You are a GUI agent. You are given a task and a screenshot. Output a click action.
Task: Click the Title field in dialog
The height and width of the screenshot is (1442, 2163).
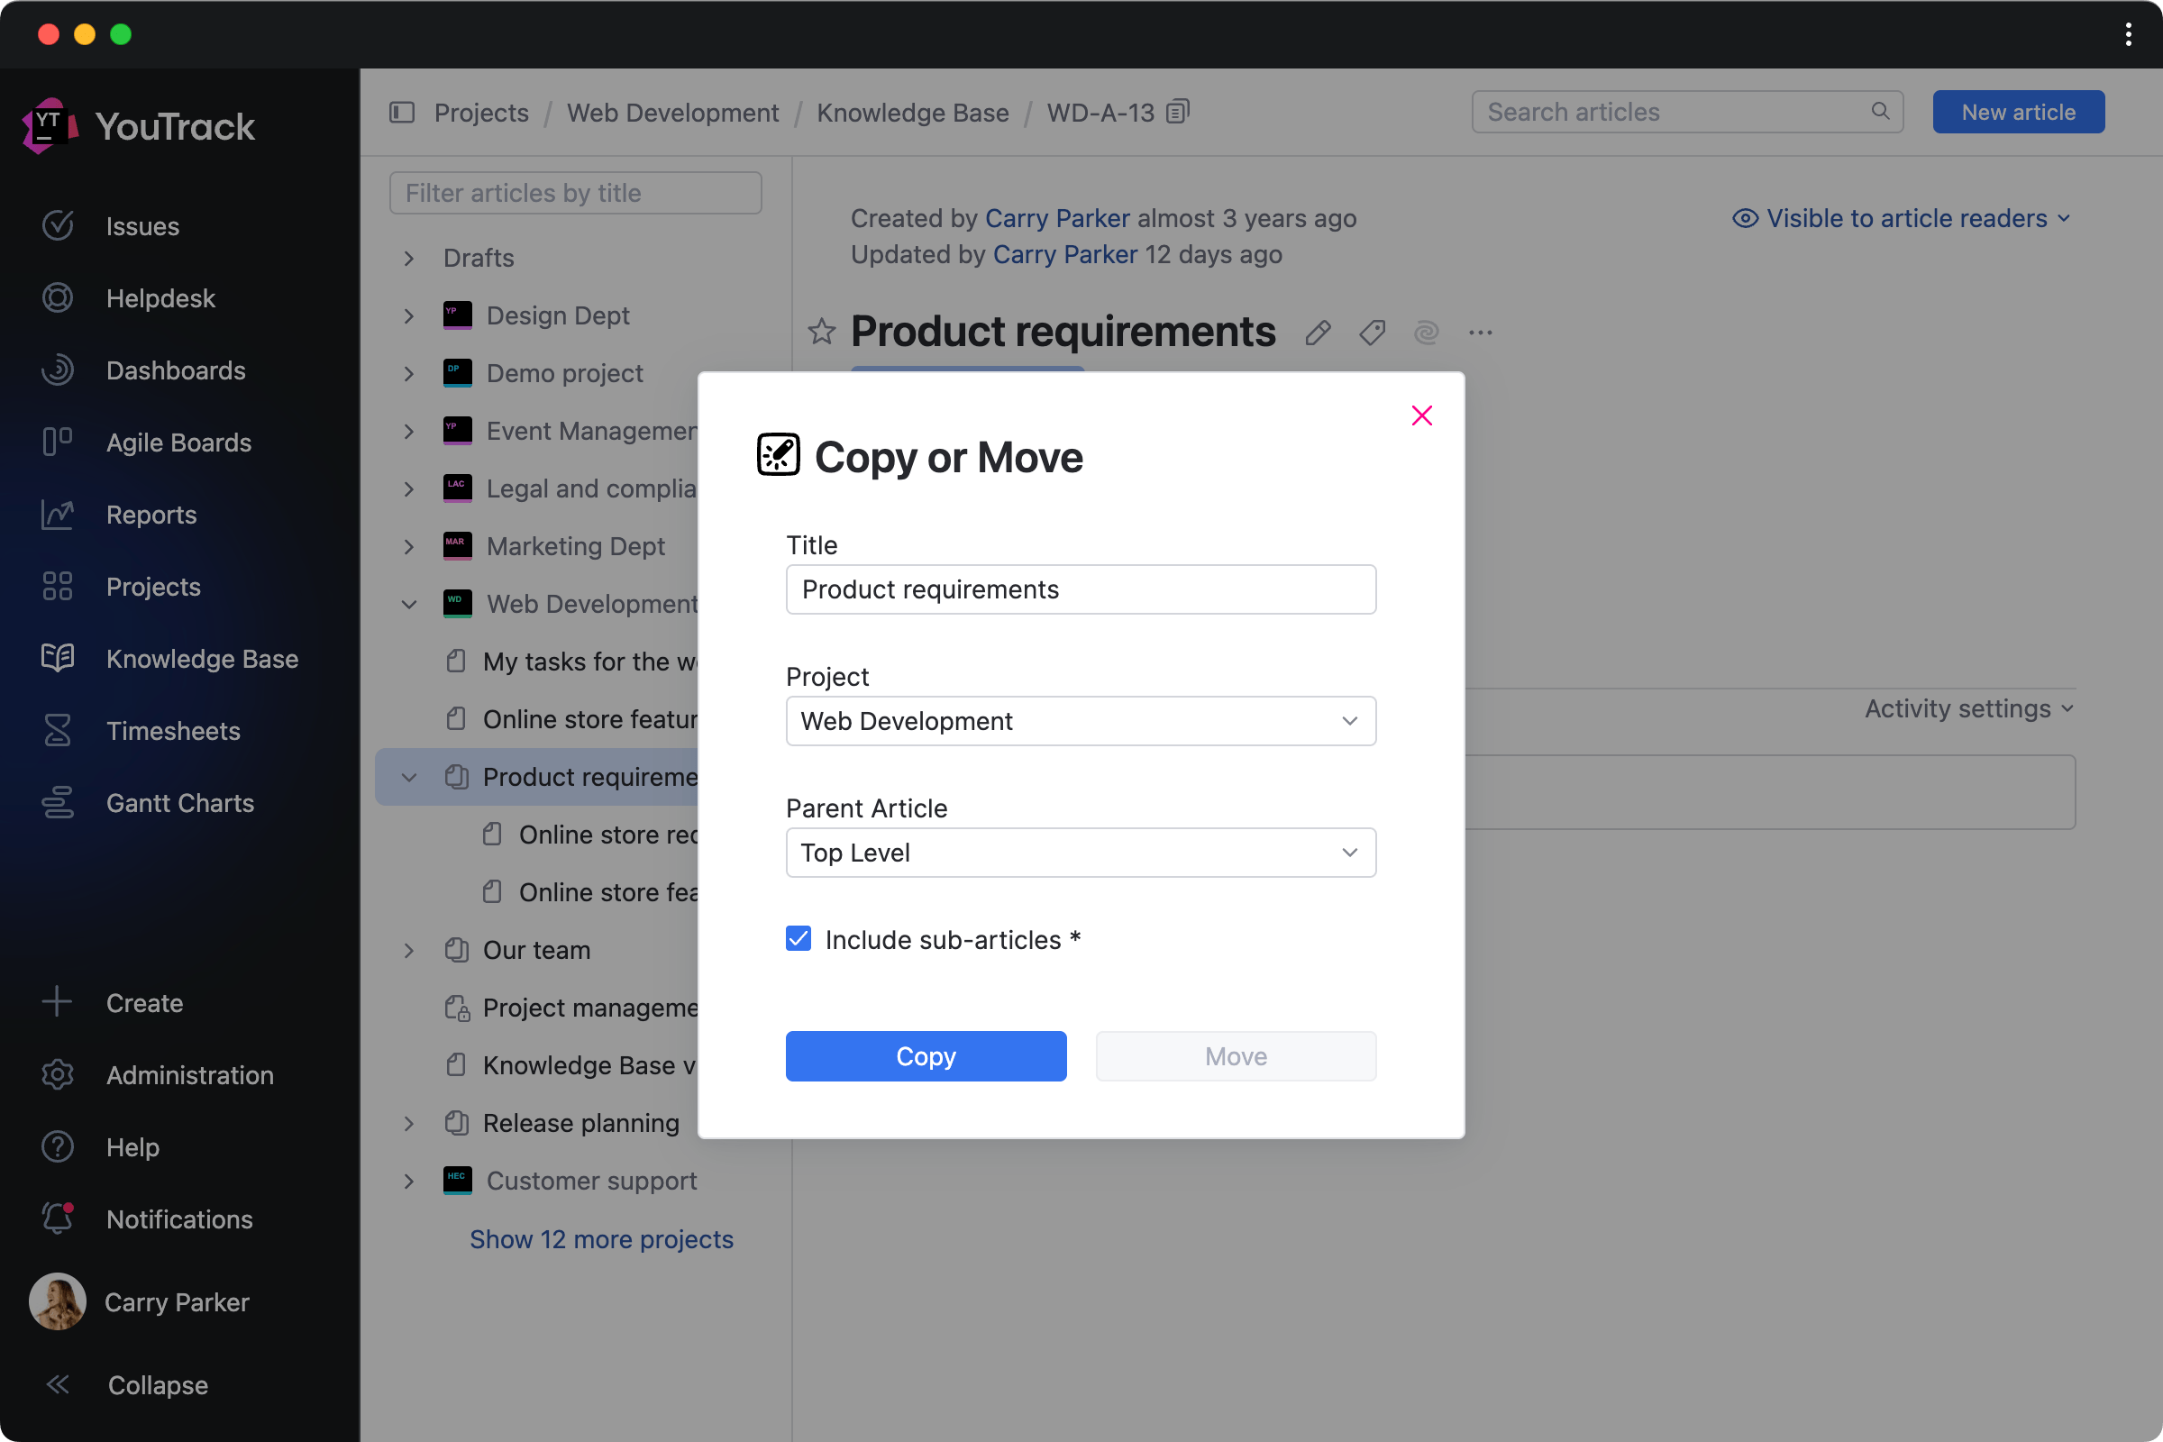1081,589
